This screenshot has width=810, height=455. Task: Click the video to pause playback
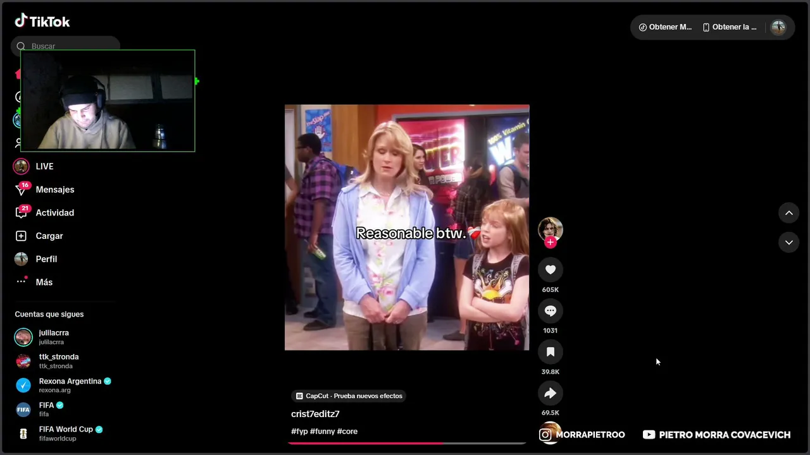(407, 227)
